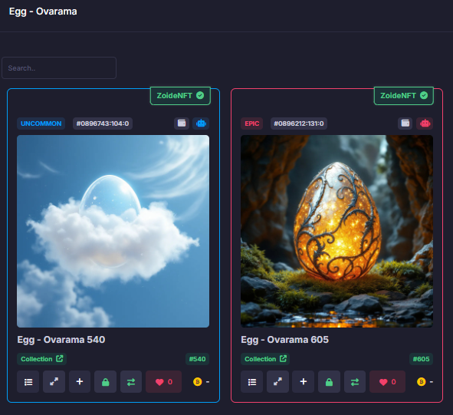Screen dimensions: 453x415
Task: Click the UNCOMMON rarity tag
Action: [41, 124]
